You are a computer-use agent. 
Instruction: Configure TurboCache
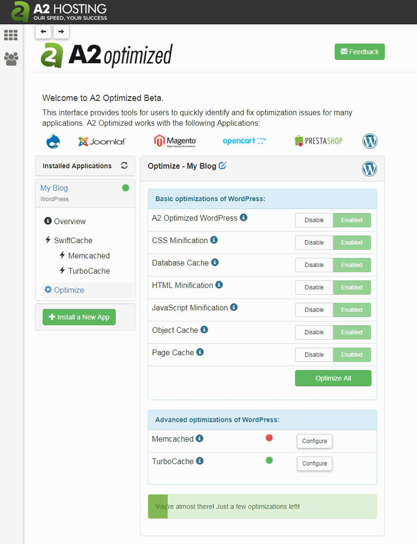click(x=314, y=464)
